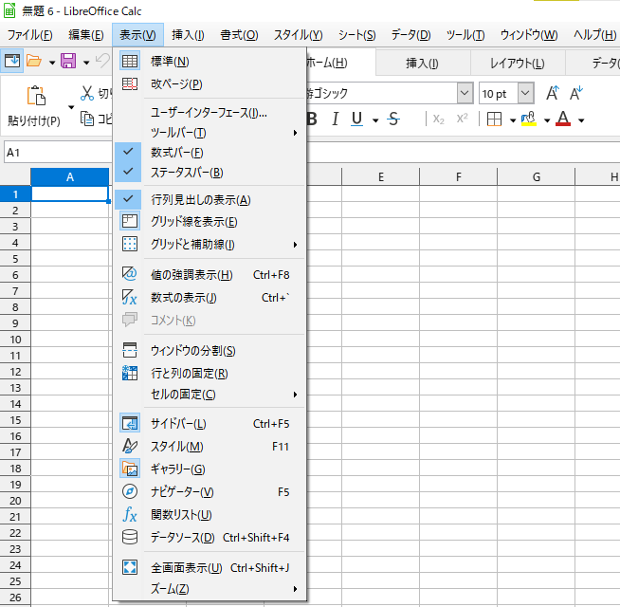Select column E header
The width and height of the screenshot is (620, 607).
(x=380, y=176)
